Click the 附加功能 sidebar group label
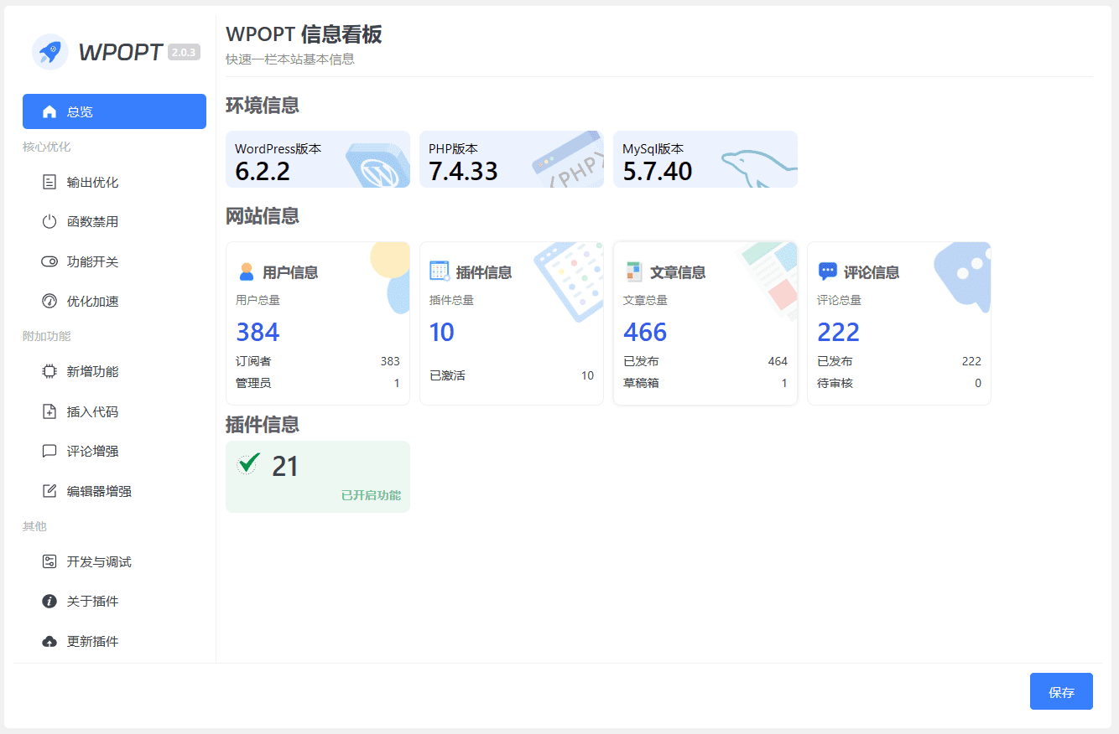This screenshot has width=1119, height=734. (46, 336)
